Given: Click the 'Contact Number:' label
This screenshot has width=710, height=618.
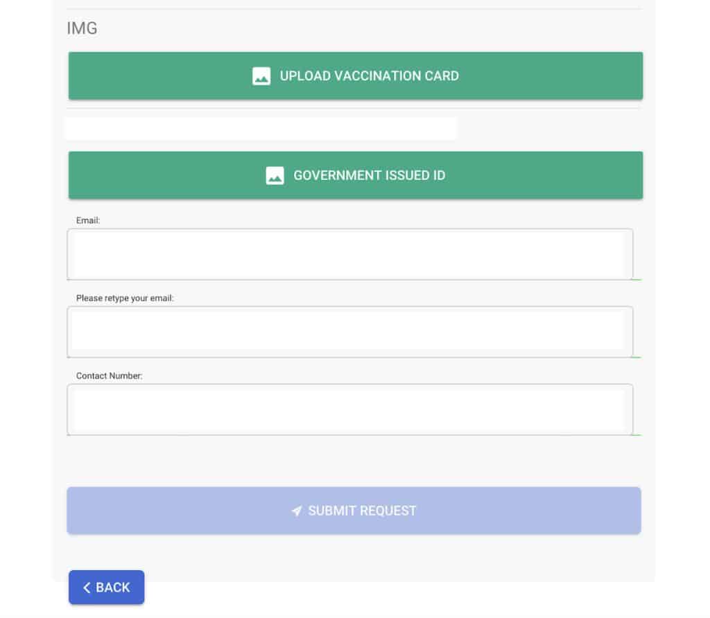Looking at the screenshot, I should 109,376.
